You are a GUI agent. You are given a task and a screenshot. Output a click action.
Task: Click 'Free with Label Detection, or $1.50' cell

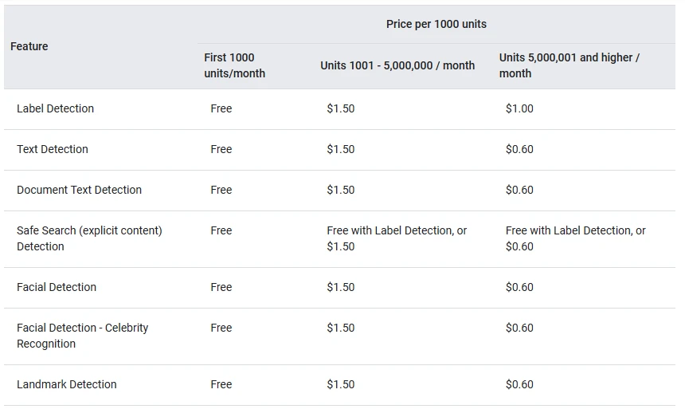[397, 238]
